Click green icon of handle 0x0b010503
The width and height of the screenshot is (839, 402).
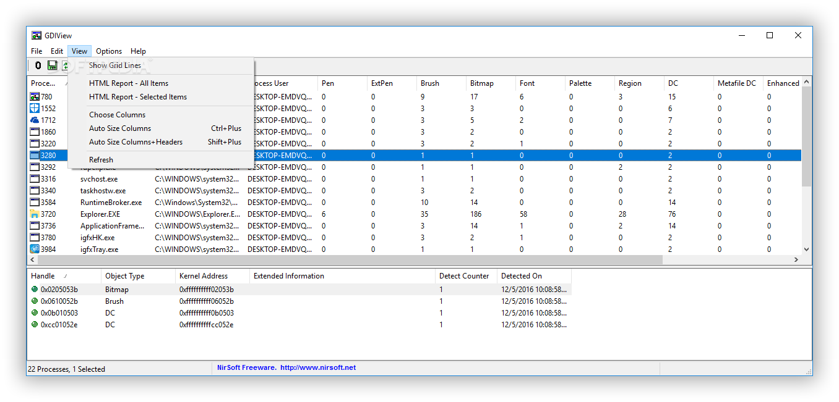(x=35, y=312)
